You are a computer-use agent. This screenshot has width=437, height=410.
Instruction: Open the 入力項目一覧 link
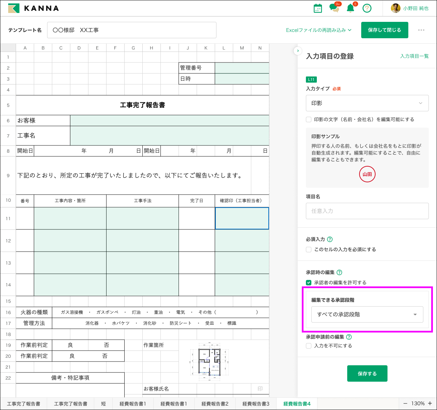coord(414,56)
